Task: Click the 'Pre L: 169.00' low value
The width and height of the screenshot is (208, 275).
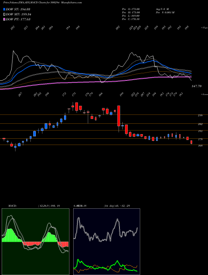Action: (x=131, y=15)
